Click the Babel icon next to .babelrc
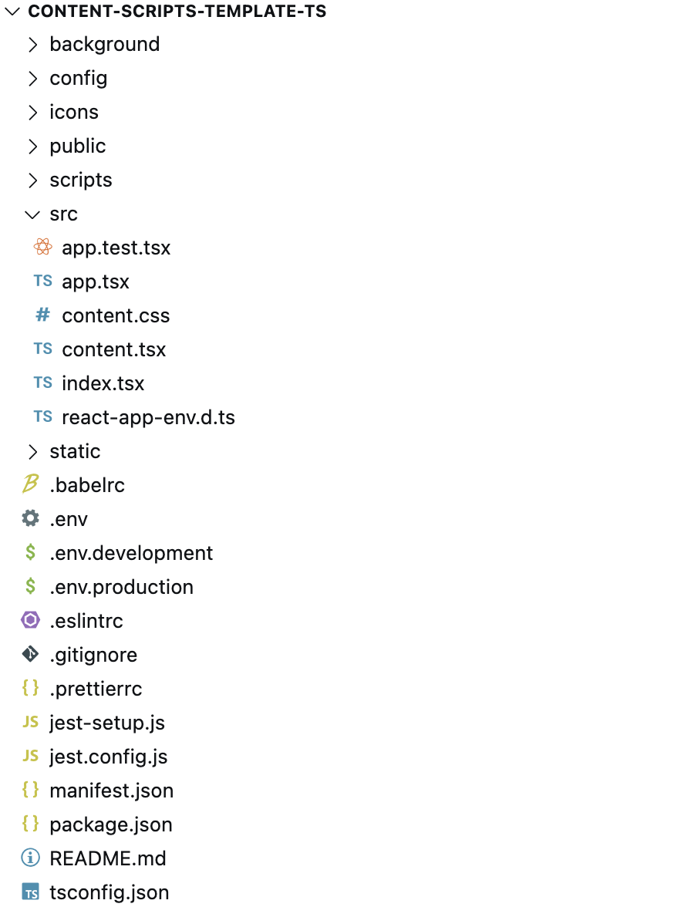 point(30,484)
